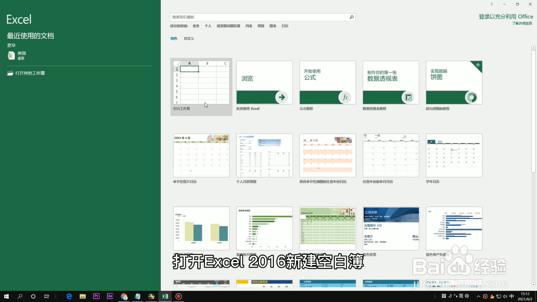Click the red record button on taskbar
537x302 pixels.
pyautogui.click(x=179, y=296)
